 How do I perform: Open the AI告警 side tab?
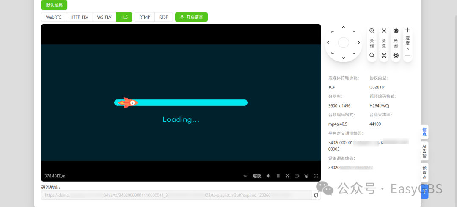pos(425,151)
